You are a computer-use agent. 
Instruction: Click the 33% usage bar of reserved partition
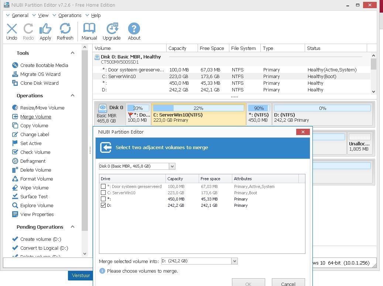138,108
